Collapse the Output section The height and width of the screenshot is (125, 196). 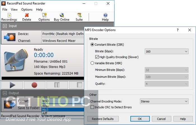tap(5, 93)
